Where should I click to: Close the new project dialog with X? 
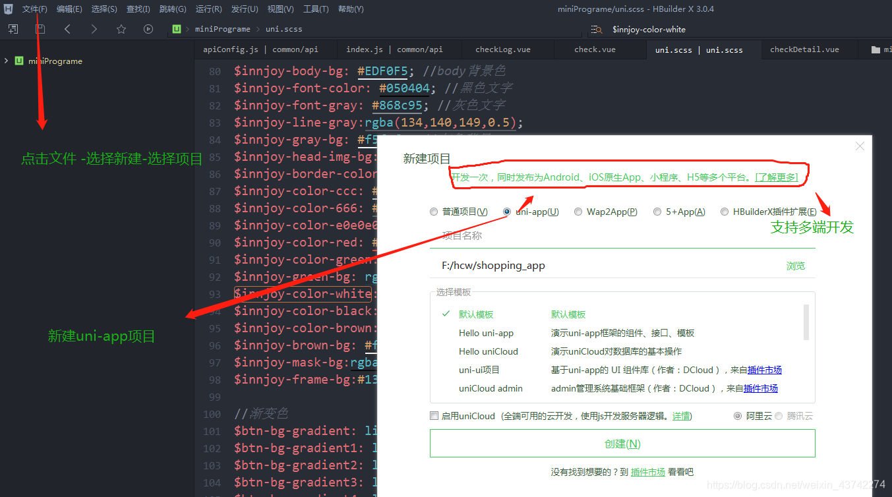pyautogui.click(x=860, y=146)
